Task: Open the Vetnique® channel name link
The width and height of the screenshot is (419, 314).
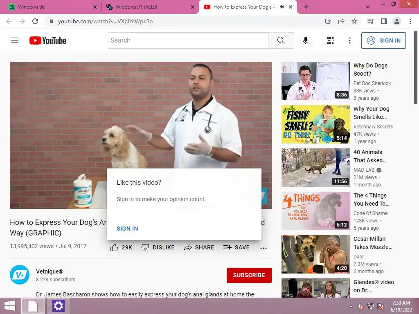Action: pyautogui.click(x=50, y=271)
